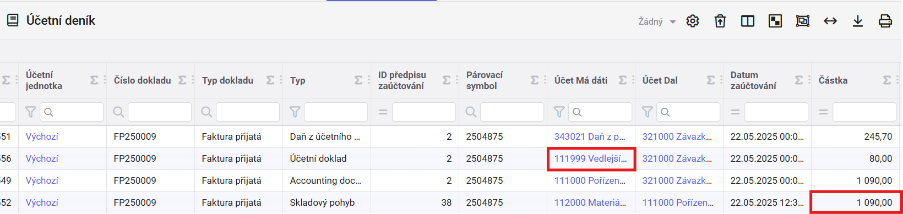
Task: Focus the Typ dokladu filter input
Action: click(x=248, y=112)
